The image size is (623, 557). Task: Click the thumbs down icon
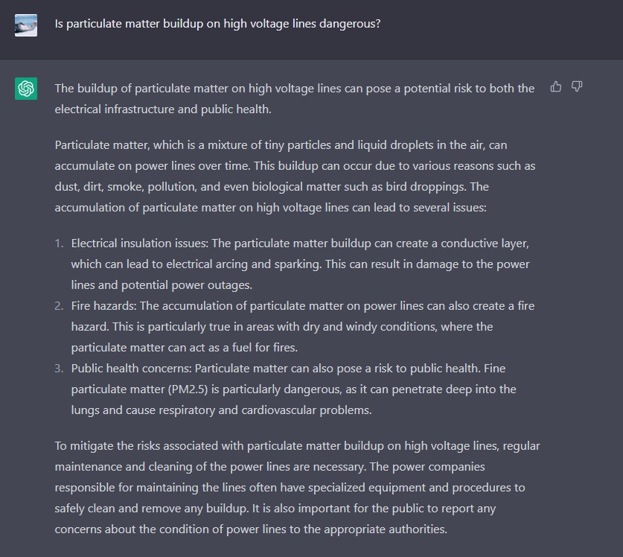pos(576,87)
